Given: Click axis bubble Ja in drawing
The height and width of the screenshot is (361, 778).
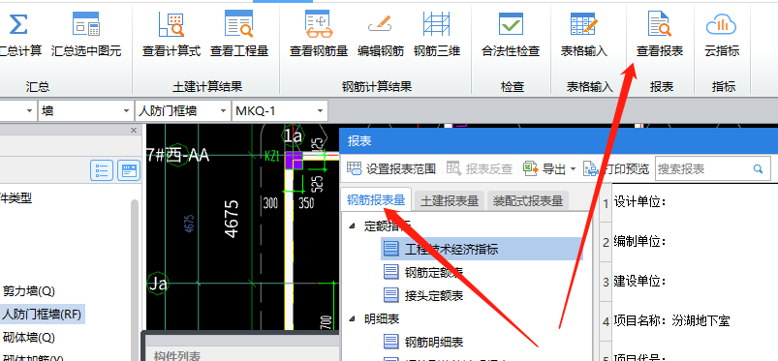Looking at the screenshot, I should pos(158,284).
